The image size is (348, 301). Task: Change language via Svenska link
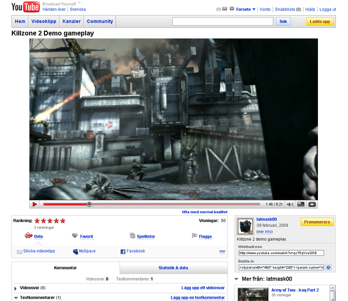[x=78, y=9]
